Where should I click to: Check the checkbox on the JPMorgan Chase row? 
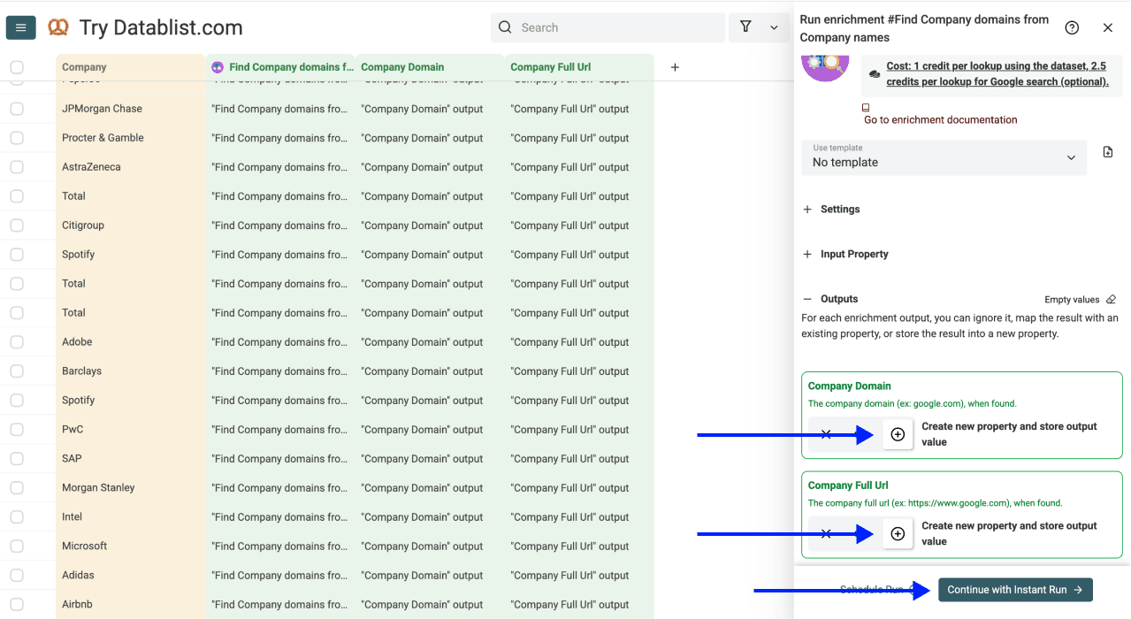pyautogui.click(x=15, y=108)
